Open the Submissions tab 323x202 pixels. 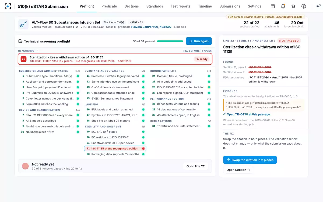230,6
